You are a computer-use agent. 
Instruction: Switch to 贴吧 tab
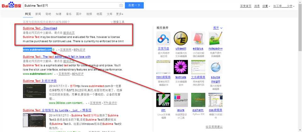48,14
